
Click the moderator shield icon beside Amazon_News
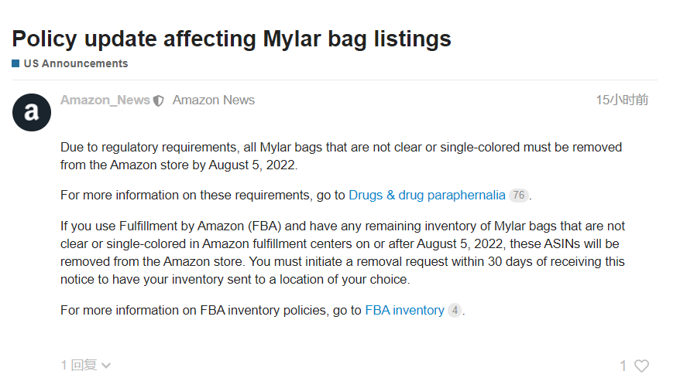[159, 100]
